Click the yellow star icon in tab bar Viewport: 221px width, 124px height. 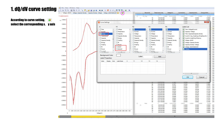118,13
